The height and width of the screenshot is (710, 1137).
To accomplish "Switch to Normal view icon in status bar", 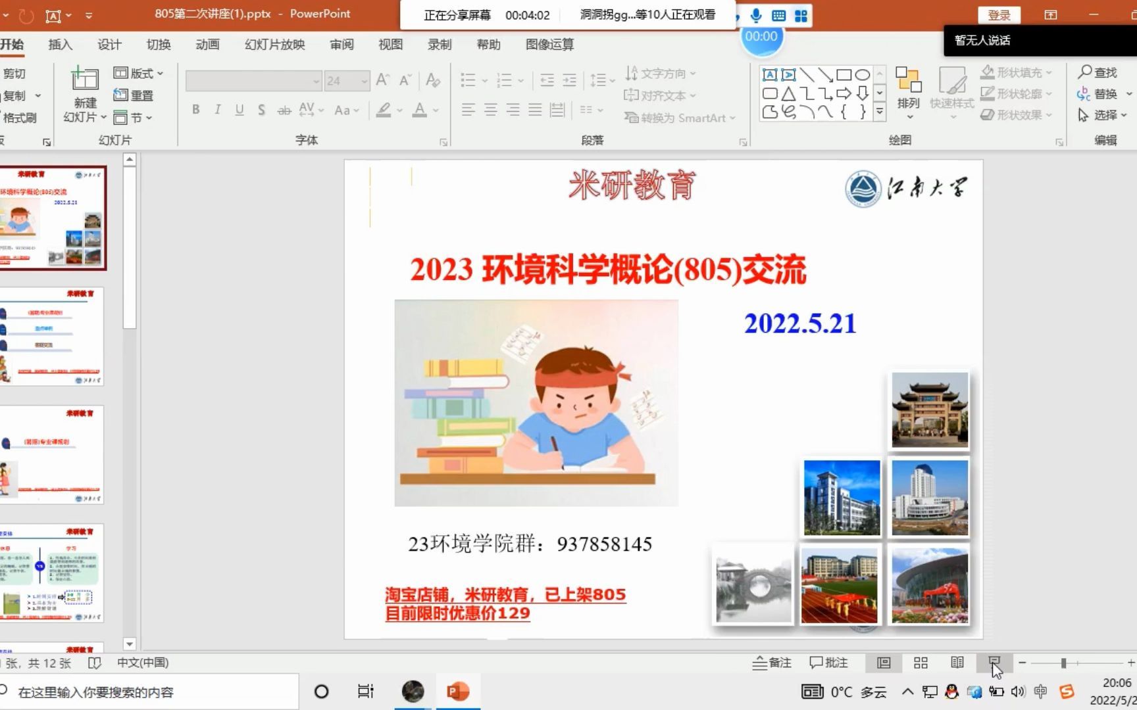I will coord(884,663).
